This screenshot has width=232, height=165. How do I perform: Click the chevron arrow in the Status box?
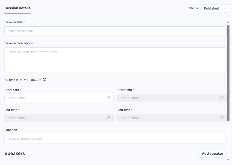226,8
